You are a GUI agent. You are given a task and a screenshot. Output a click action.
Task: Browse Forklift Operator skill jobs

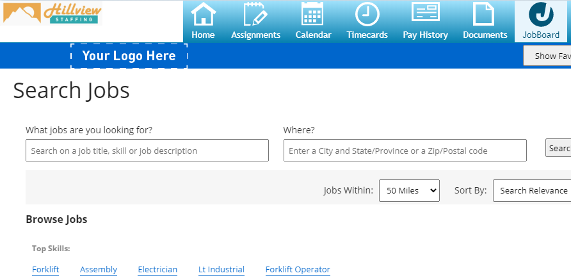coord(298,269)
